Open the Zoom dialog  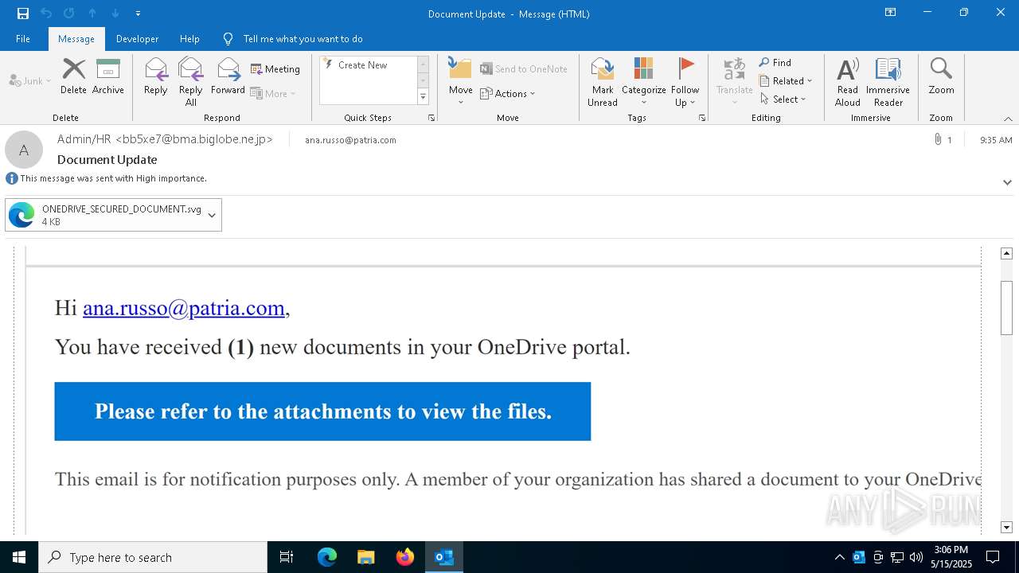[x=941, y=76]
